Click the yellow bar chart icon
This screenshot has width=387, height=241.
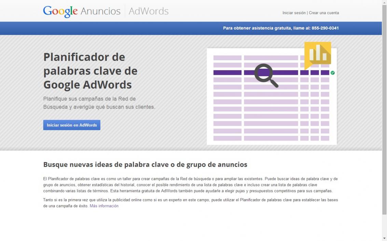(317, 53)
